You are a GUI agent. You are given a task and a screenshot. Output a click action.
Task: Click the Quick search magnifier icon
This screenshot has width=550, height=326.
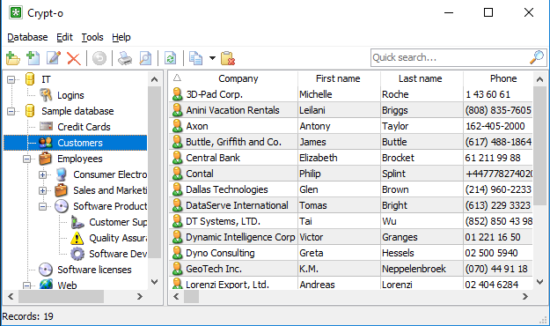[537, 57]
